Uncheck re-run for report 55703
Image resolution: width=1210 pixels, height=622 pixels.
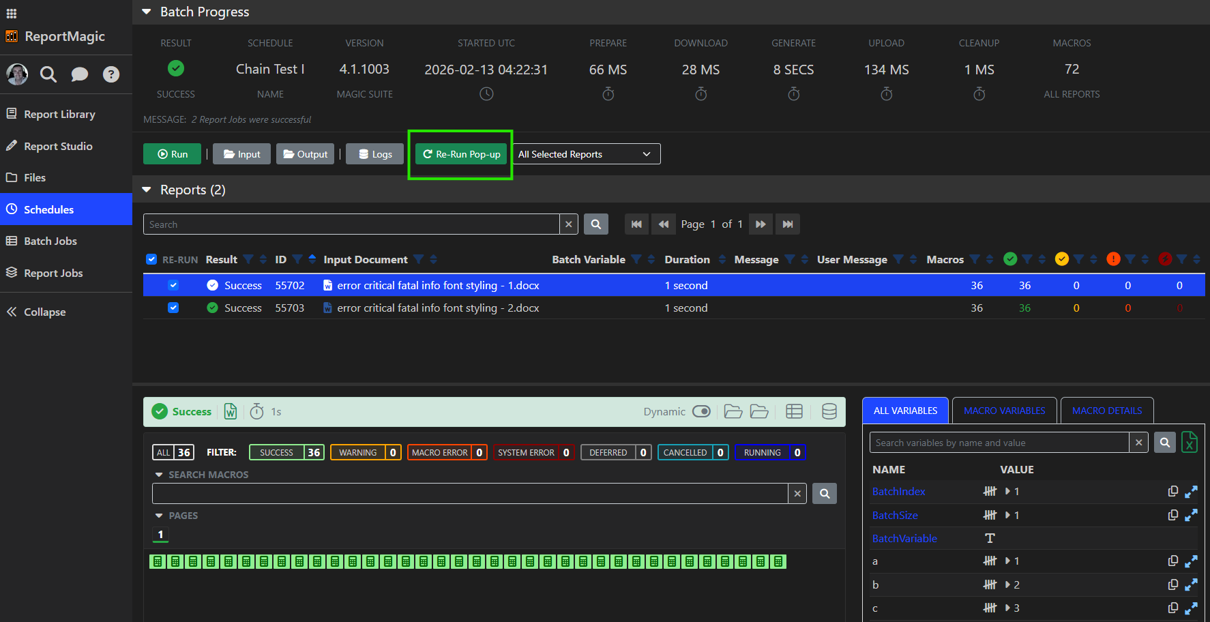[x=173, y=308]
